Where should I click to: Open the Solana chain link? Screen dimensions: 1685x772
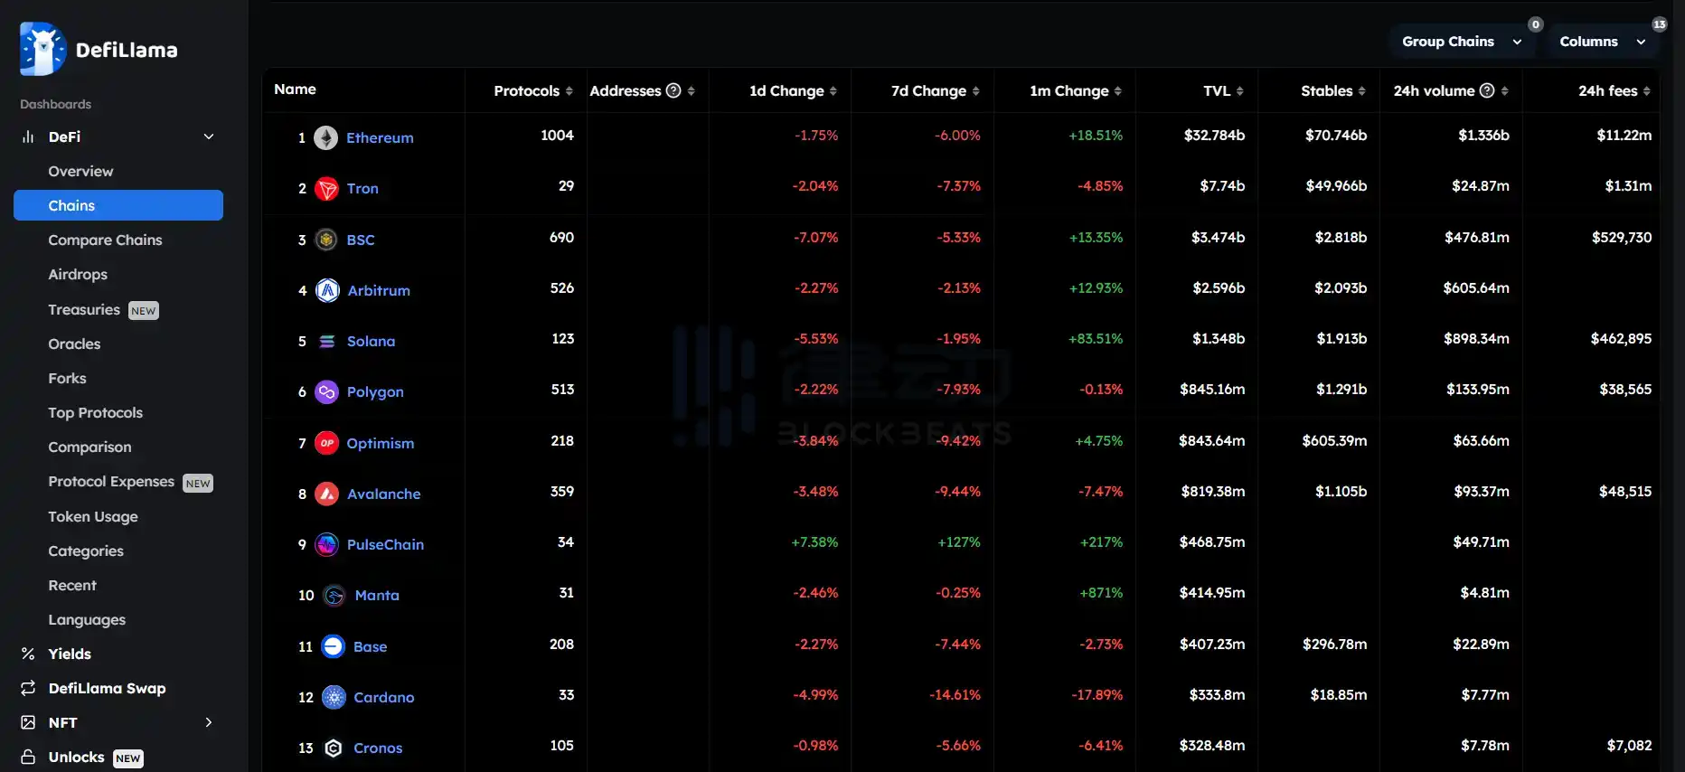pyautogui.click(x=371, y=341)
